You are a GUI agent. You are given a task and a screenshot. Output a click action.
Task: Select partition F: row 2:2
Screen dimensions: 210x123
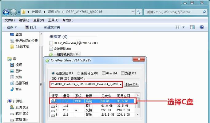tap(93, 115)
